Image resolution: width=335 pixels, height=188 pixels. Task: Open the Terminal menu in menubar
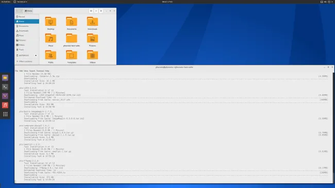click(40, 71)
